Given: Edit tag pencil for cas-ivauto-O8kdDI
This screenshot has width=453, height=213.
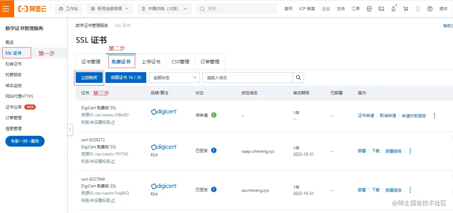Looking at the screenshot, I should point(113,122).
